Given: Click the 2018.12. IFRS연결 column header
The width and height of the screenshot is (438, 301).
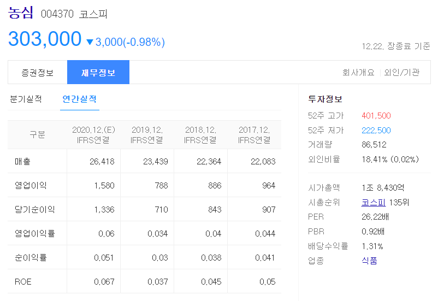Looking at the screenshot, I should tap(200, 135).
